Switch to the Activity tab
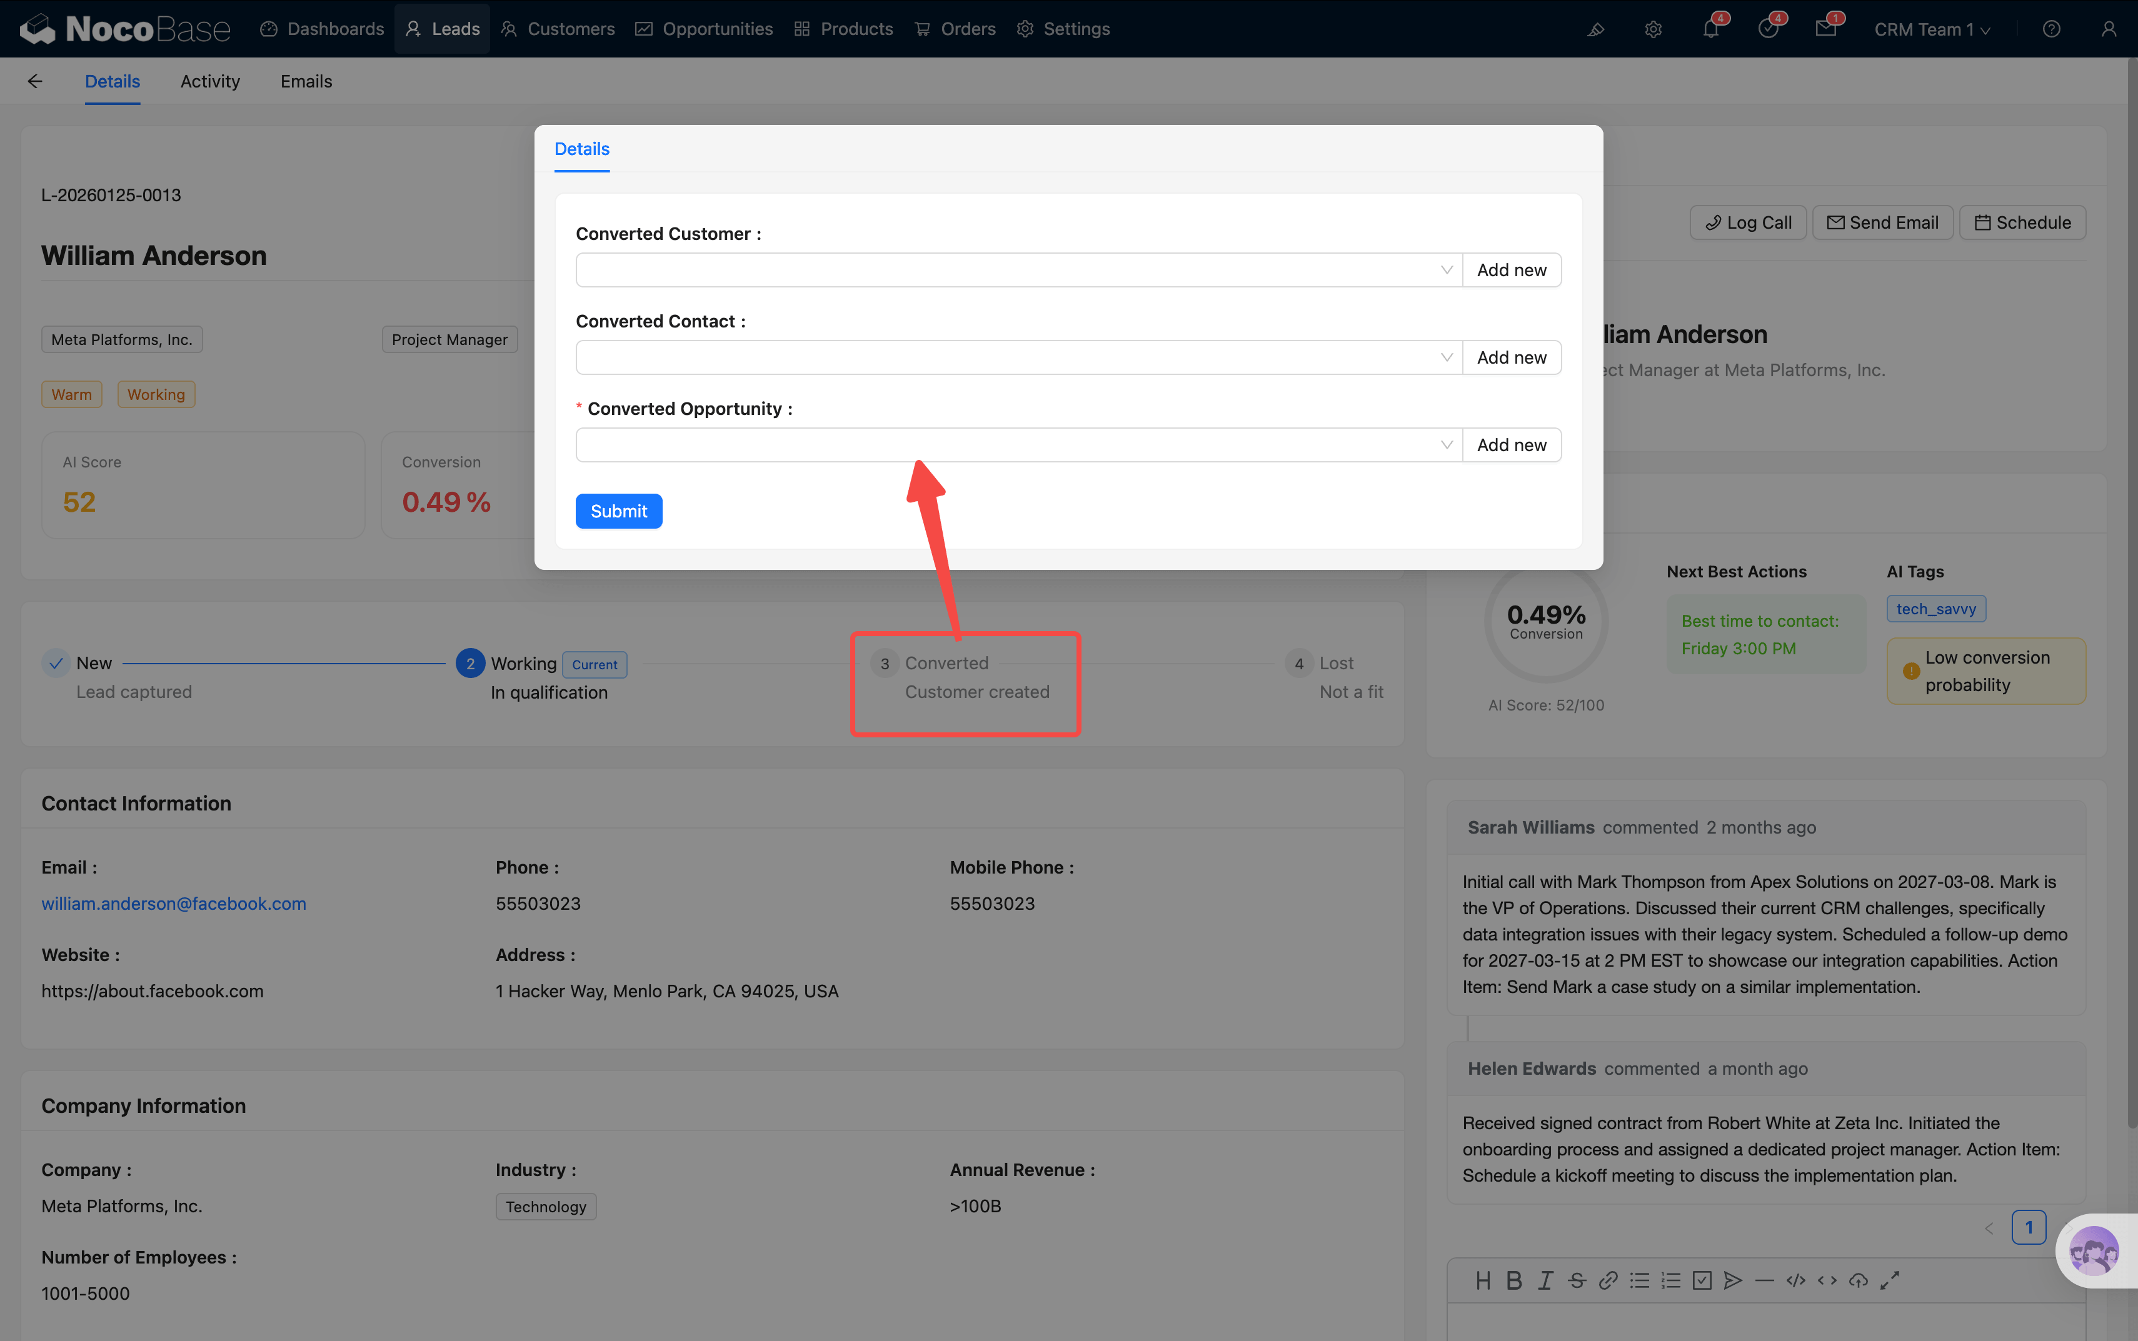The height and width of the screenshot is (1341, 2138). (210, 82)
